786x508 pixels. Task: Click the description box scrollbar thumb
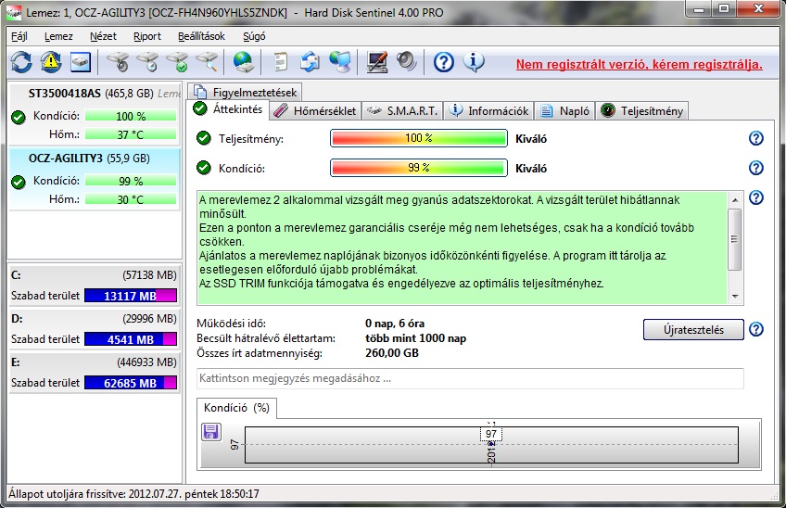click(735, 239)
